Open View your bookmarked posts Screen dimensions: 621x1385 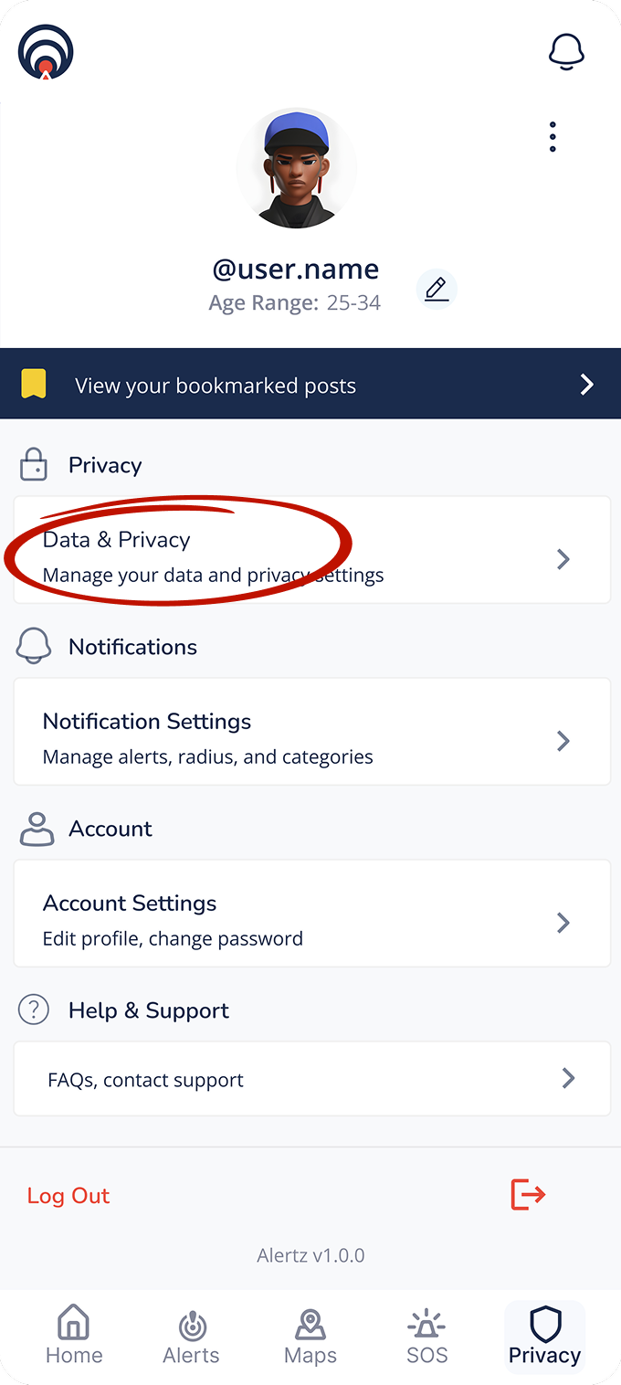[x=216, y=386]
